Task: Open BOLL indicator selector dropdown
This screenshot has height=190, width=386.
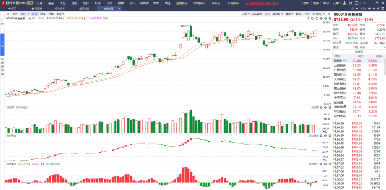Action: click(x=30, y=18)
